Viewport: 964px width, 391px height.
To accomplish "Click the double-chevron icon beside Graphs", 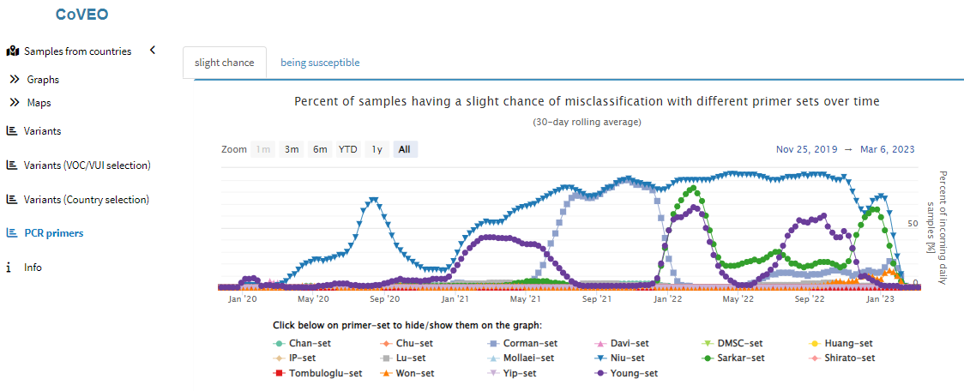I will click(x=15, y=80).
